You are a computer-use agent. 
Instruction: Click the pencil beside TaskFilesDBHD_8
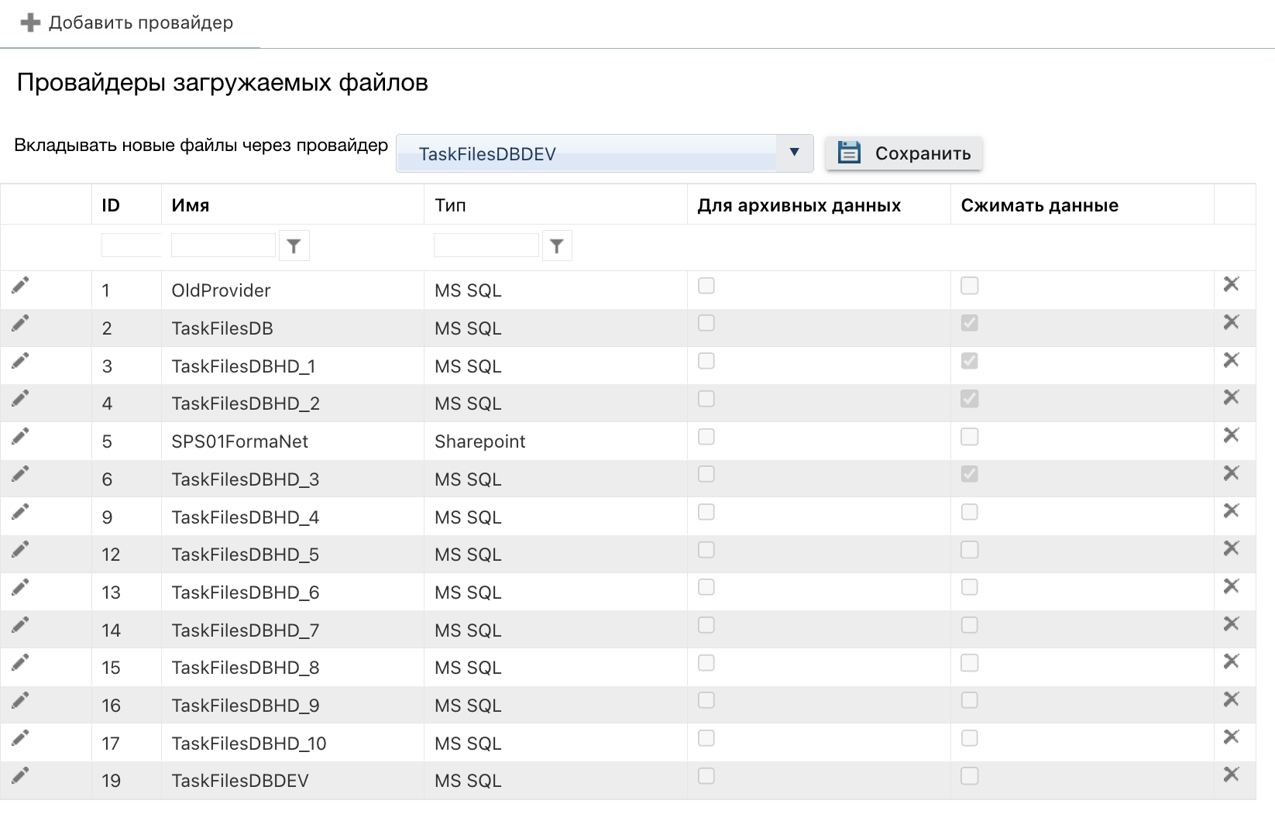click(20, 663)
